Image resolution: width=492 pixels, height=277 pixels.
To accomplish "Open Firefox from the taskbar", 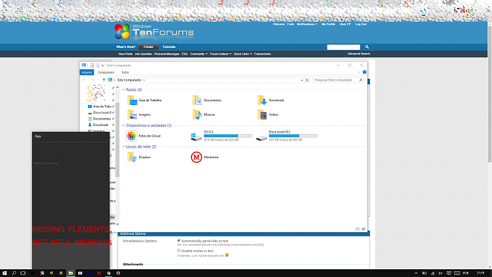I will click(x=118, y=273).
